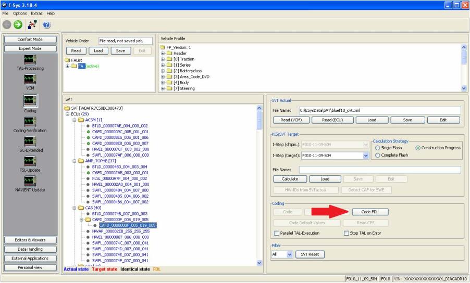The width and height of the screenshot is (470, 283).
Task: Click the grey back arrow toolbar icon
Action: point(7,24)
